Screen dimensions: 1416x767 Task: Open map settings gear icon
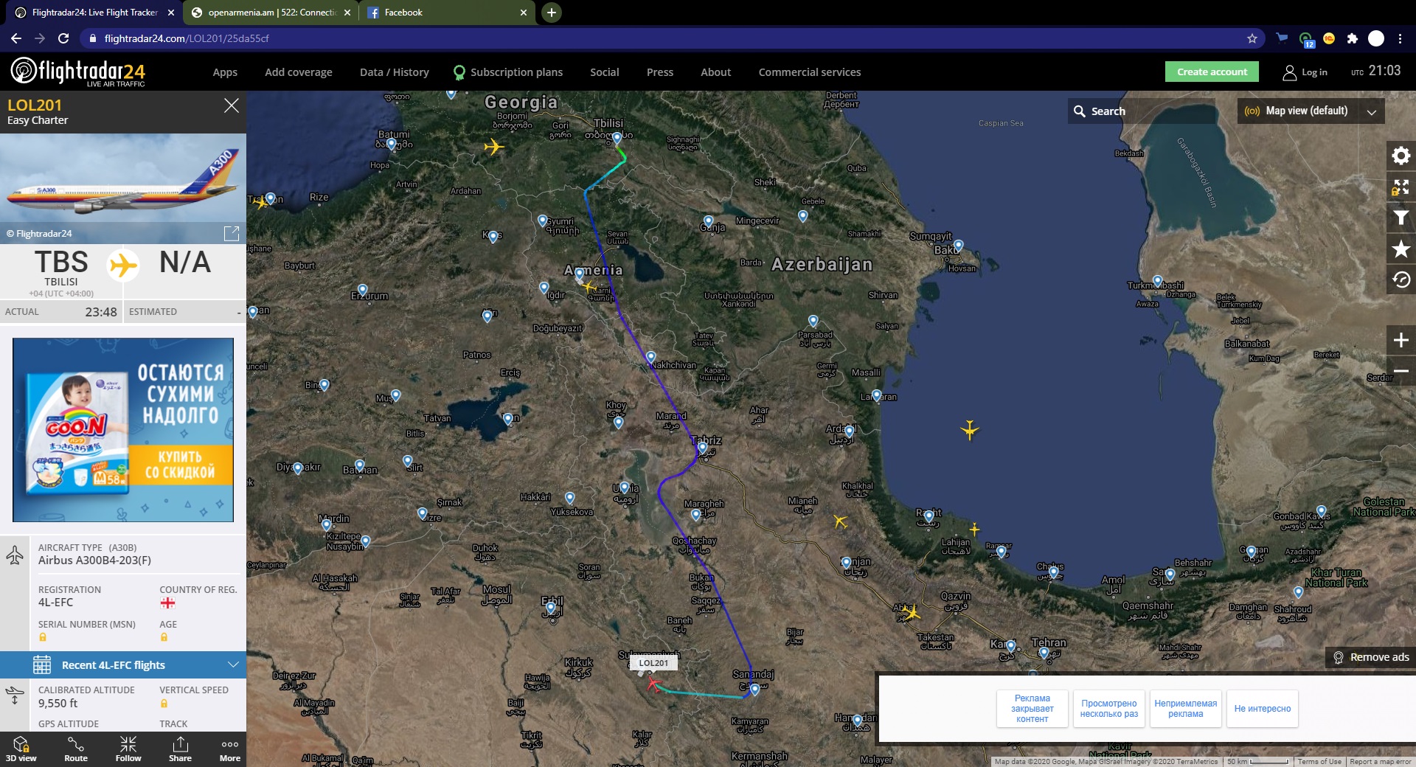click(1401, 156)
